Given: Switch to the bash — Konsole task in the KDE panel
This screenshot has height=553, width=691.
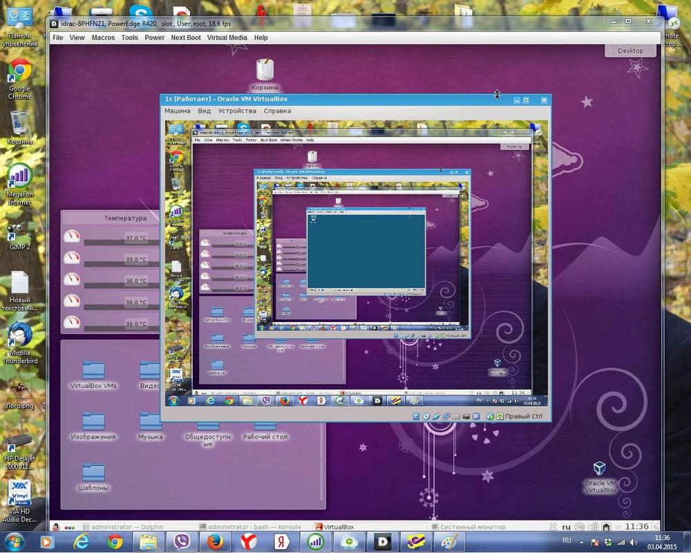Looking at the screenshot, I should 250,527.
